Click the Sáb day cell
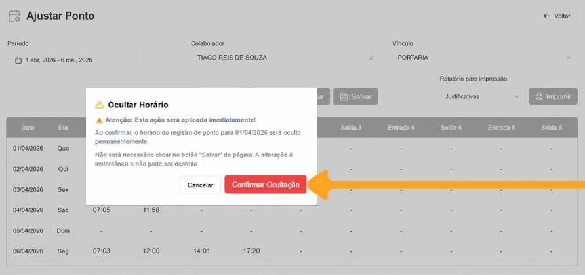 pos(63,210)
